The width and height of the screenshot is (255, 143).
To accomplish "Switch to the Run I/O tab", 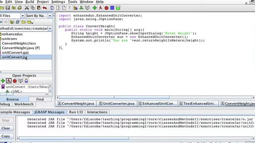I will (x=76, y=112).
